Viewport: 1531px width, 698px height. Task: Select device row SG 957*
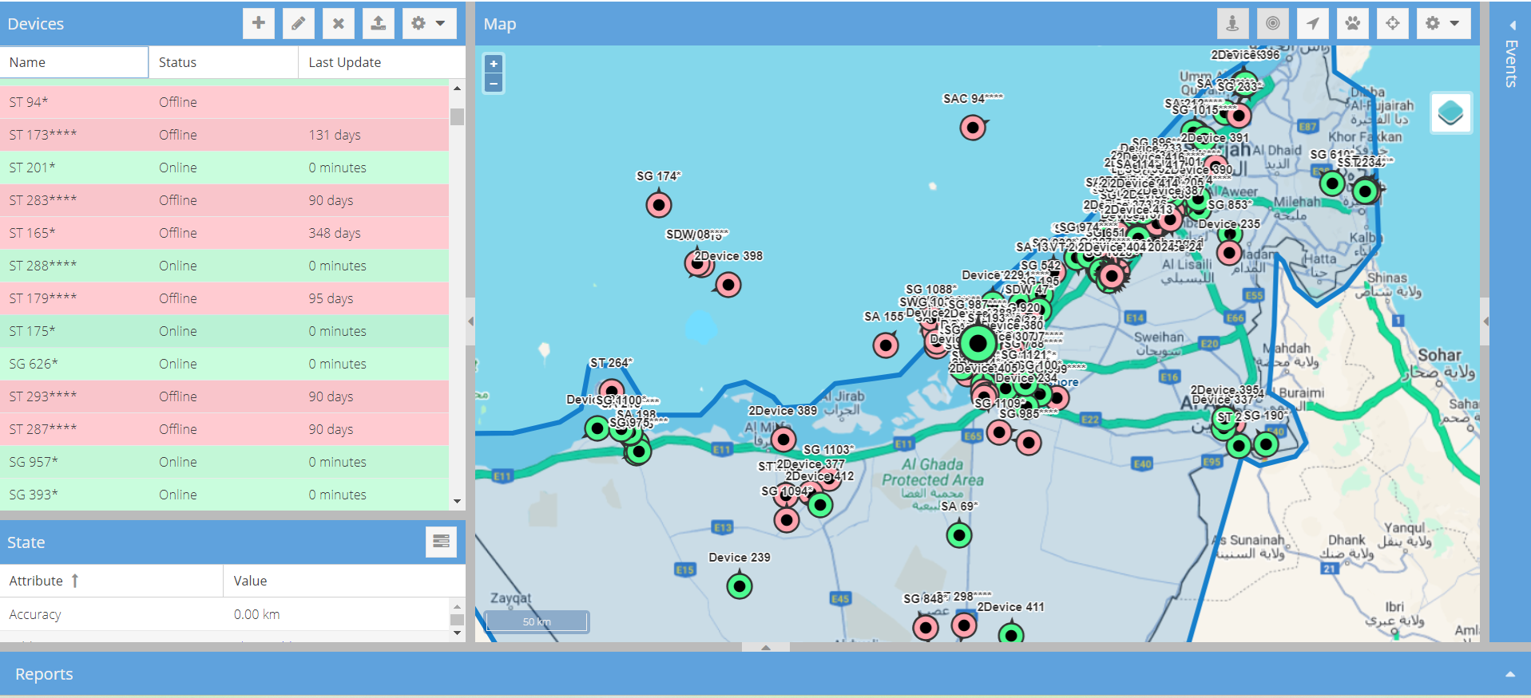click(x=224, y=462)
